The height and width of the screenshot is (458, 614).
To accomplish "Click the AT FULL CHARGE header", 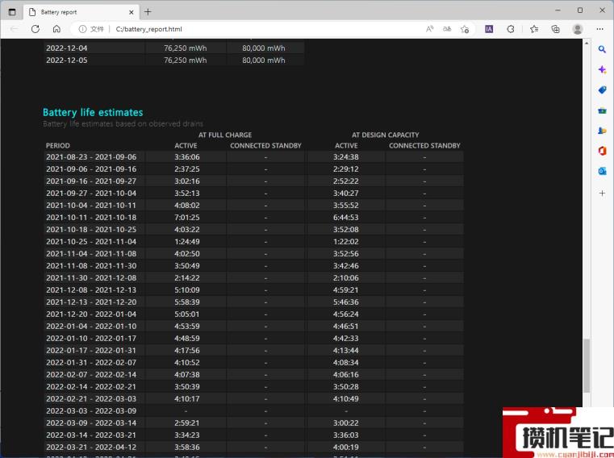I will point(225,135).
